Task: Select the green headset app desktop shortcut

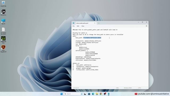Action: pos(3,40)
